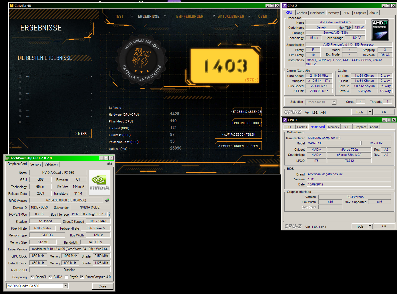
Task: Click the GPU-Z screenshot camera icon
Action: click(x=110, y=164)
